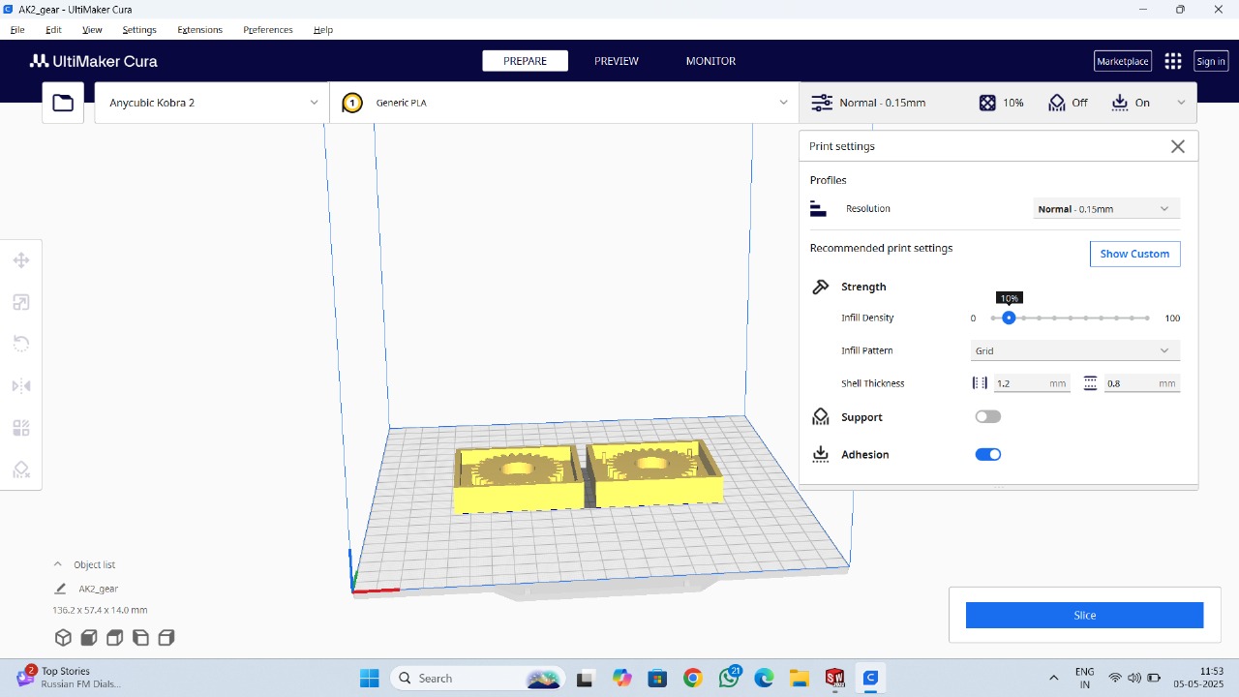This screenshot has height=697, width=1239.
Task: Open the Settings menu
Action: pyautogui.click(x=139, y=30)
